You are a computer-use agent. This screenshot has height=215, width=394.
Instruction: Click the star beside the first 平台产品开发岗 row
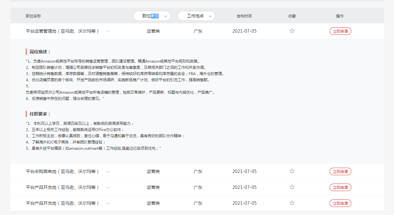click(x=292, y=187)
